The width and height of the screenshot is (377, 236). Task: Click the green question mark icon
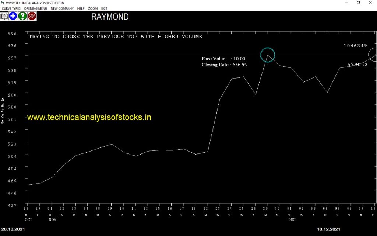pos(22,16)
